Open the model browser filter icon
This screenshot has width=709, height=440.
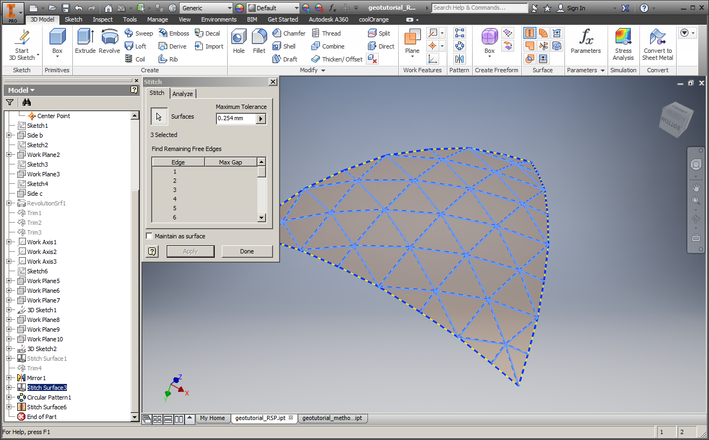pyautogui.click(x=9, y=102)
